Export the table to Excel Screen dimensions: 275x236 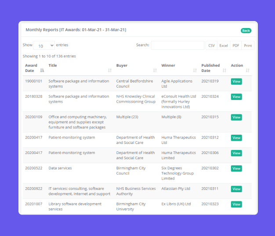tap(224, 46)
